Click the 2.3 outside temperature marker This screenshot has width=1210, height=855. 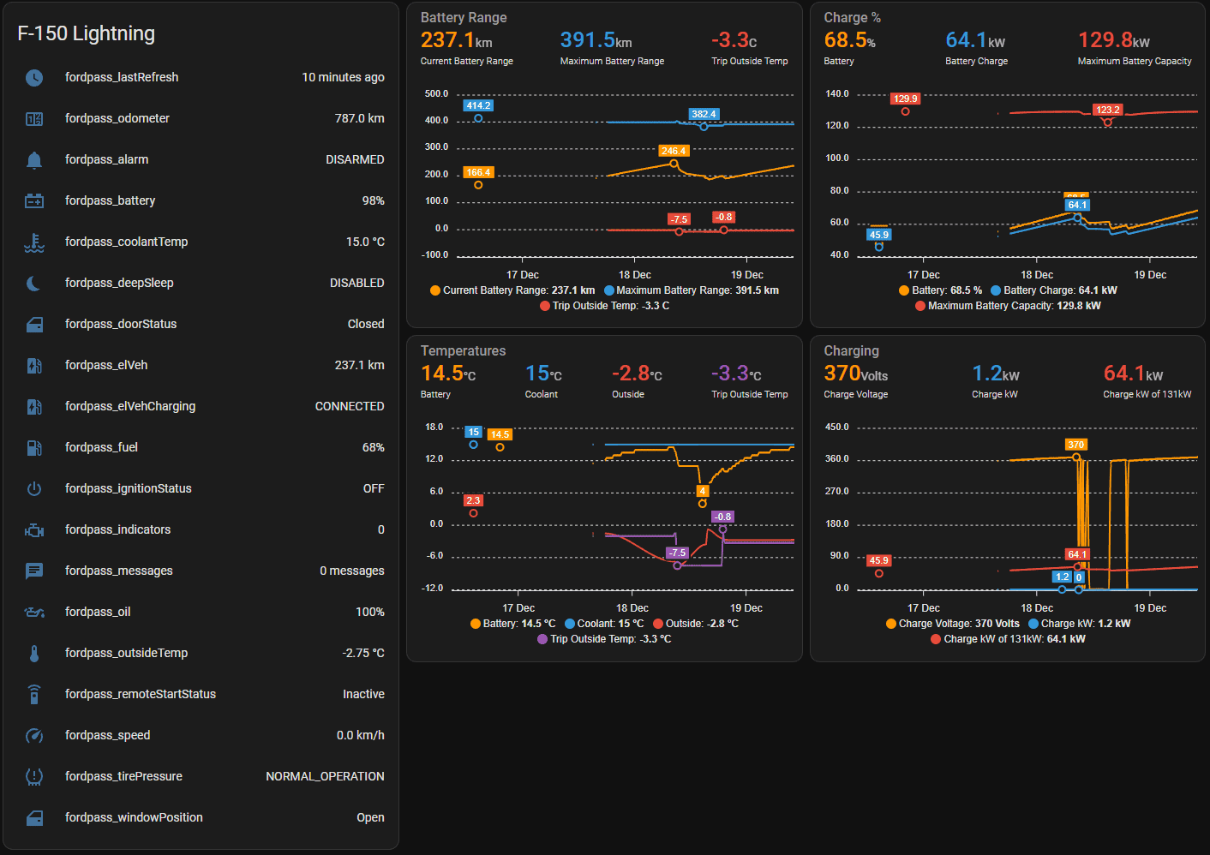473,513
